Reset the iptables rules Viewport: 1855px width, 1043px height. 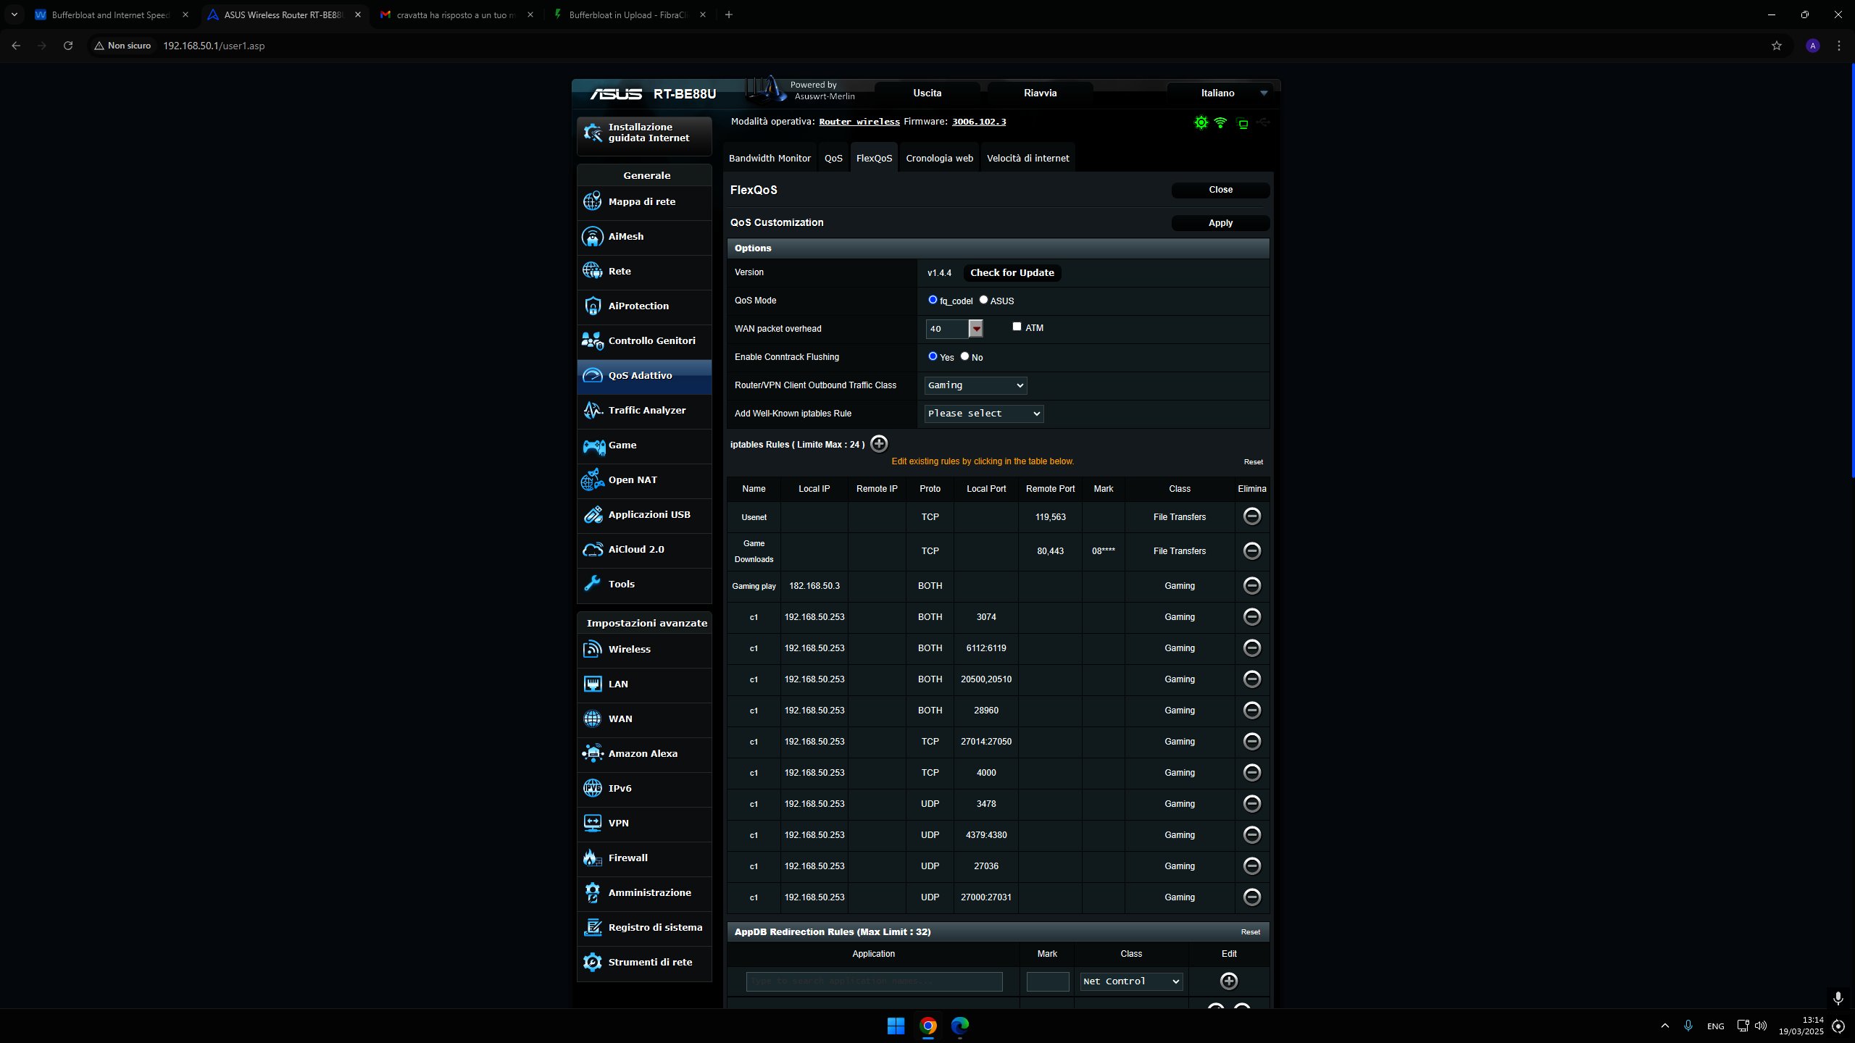[1253, 462]
